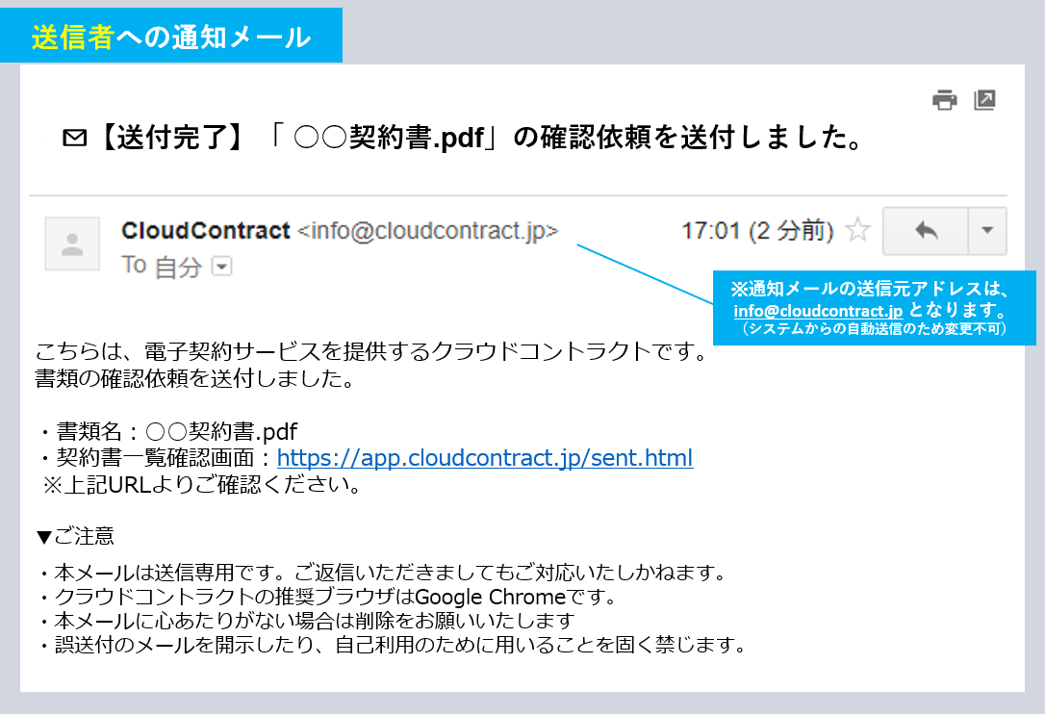Open the app.cloudcontract.jp/sent.html link

pos(485,458)
